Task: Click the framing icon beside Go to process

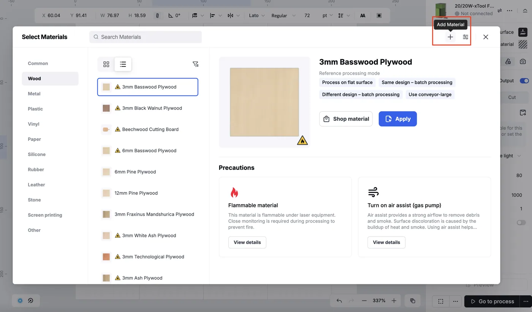Action: point(440,301)
